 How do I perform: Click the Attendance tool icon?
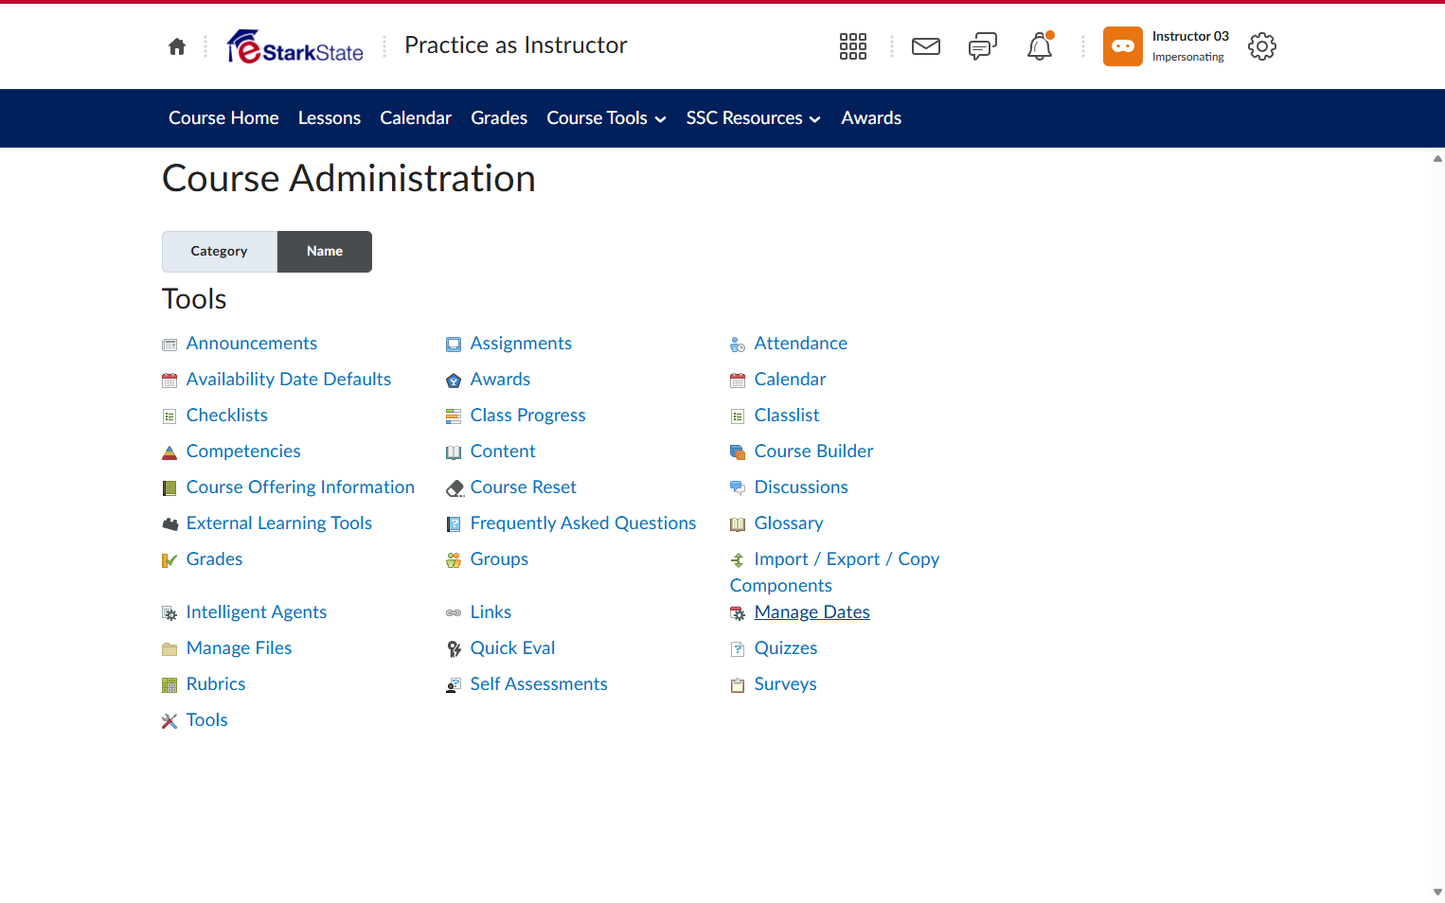point(738,345)
